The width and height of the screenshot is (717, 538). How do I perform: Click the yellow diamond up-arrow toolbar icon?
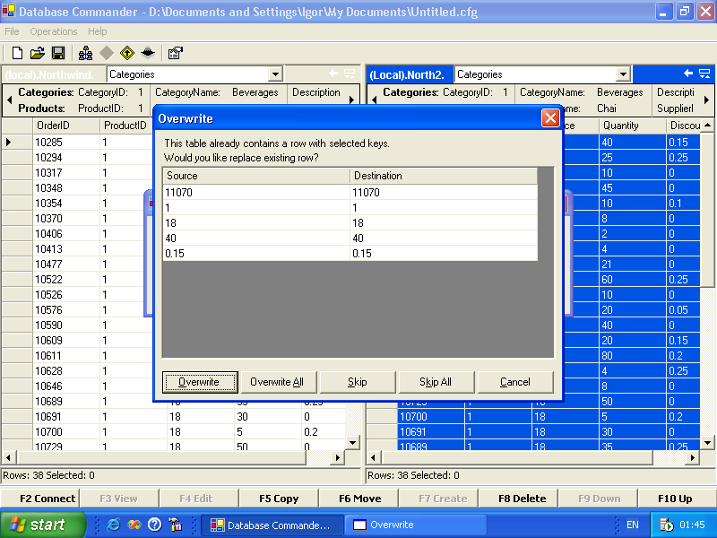[126, 54]
